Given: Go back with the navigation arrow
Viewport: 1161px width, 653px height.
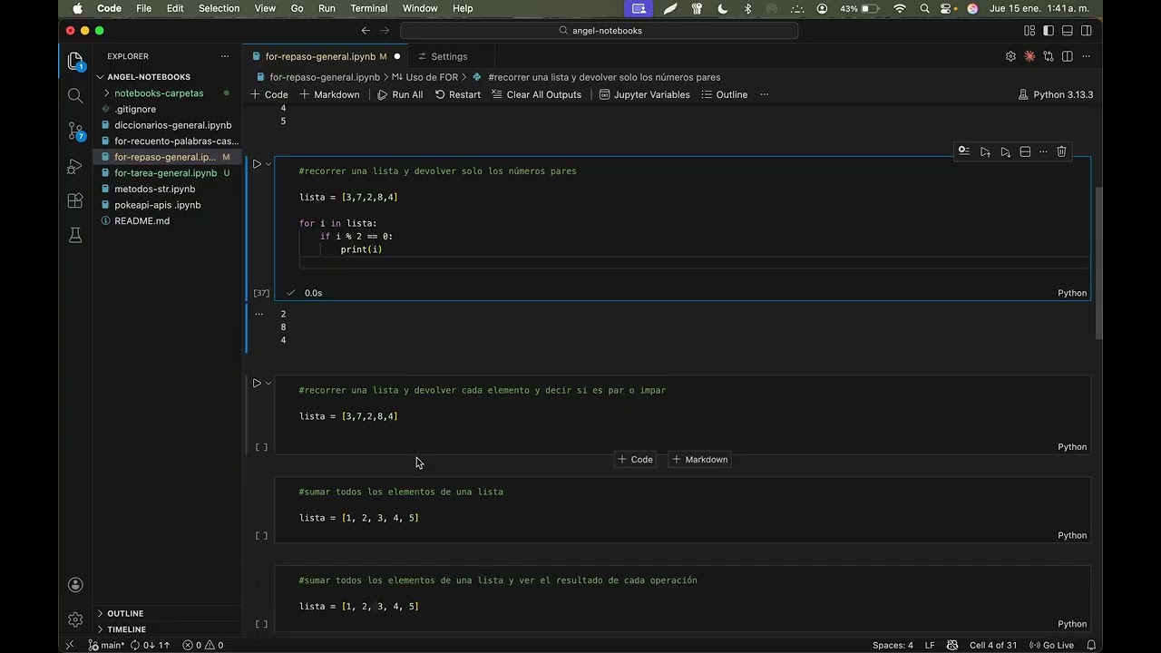Looking at the screenshot, I should point(366,31).
